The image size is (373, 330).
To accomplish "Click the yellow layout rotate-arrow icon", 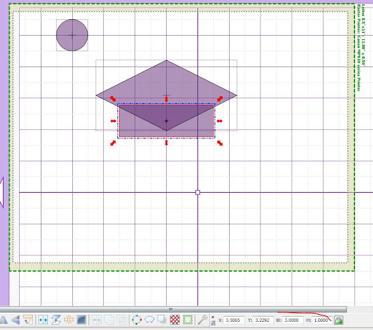I will click(x=28, y=319).
